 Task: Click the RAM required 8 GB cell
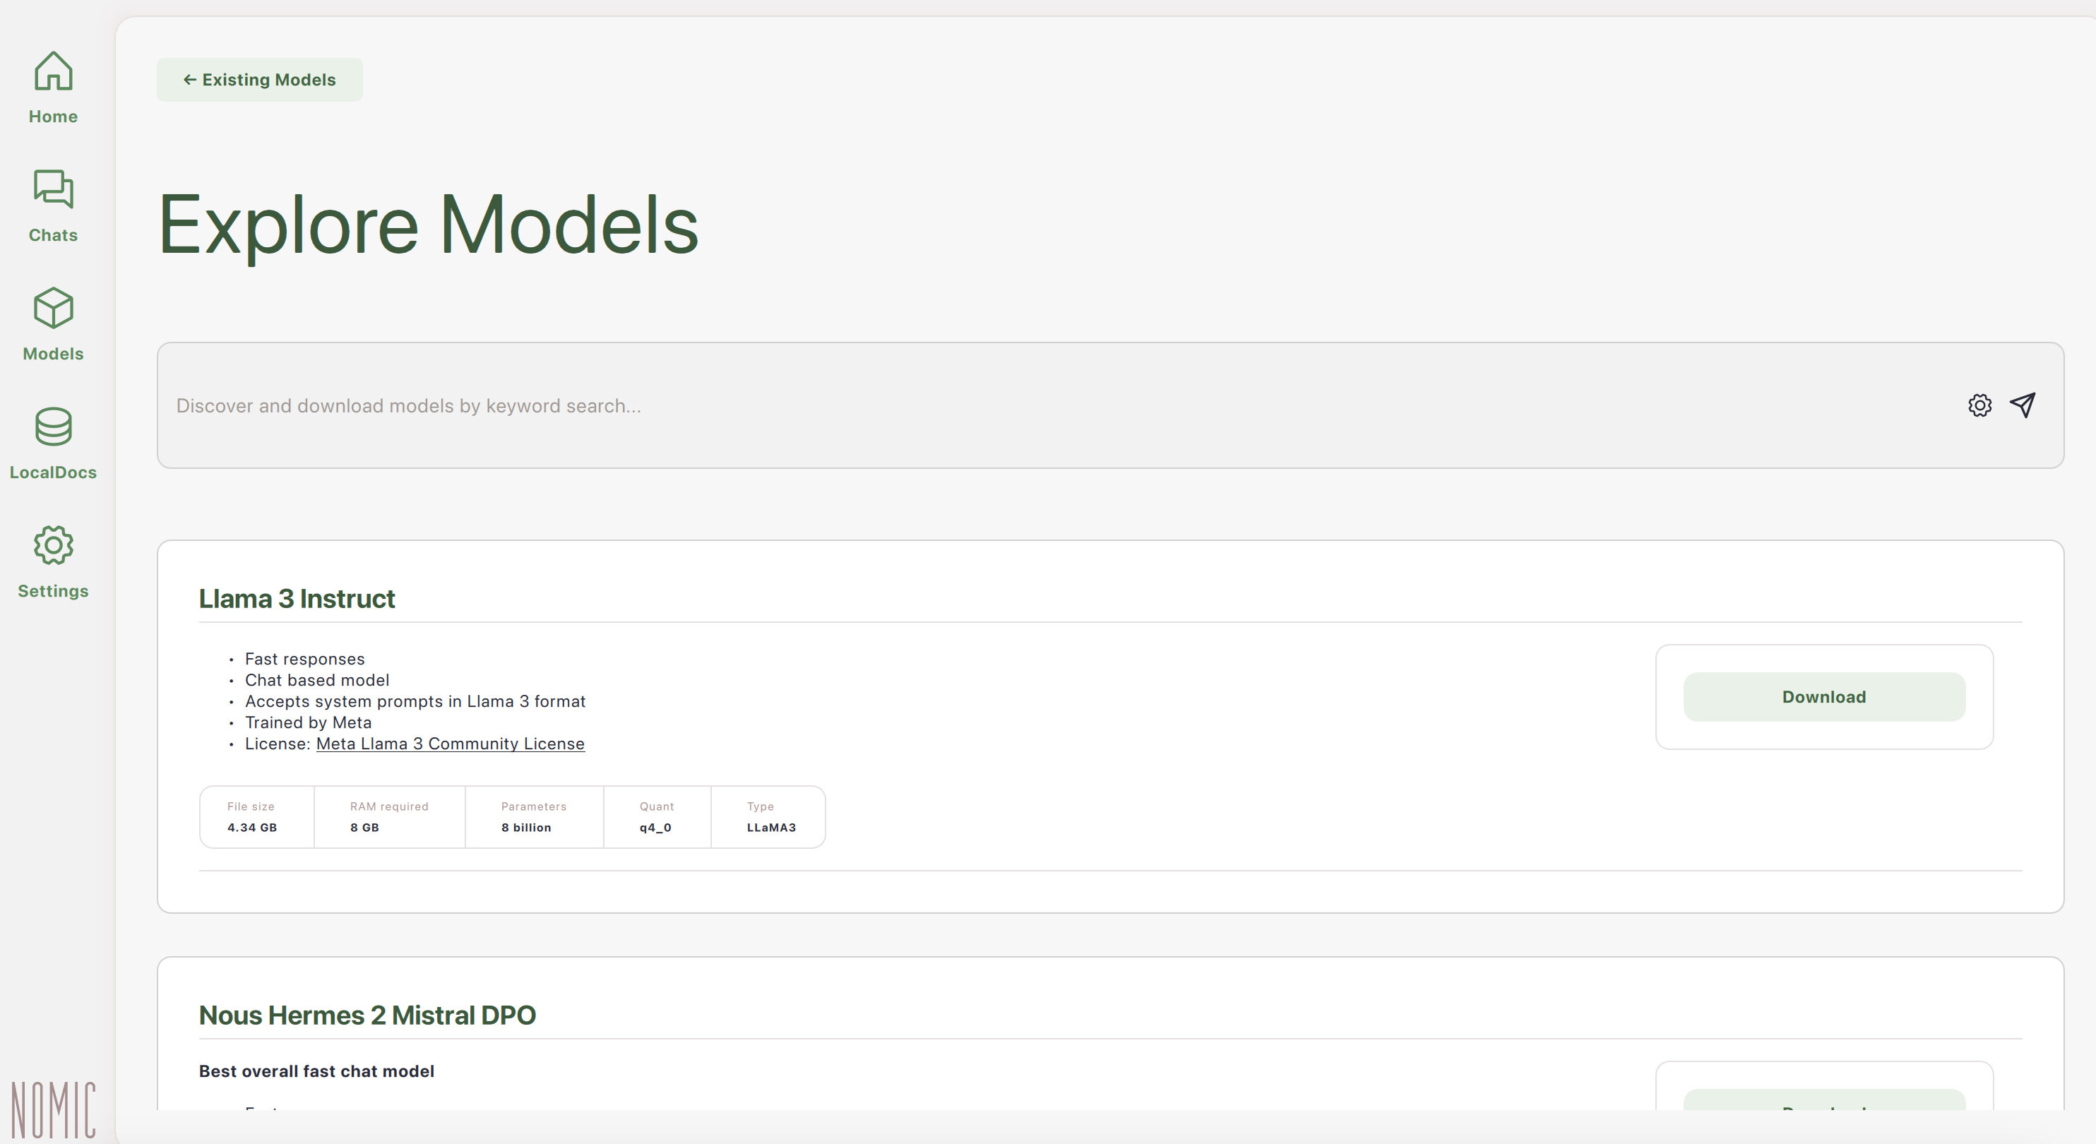[389, 817]
